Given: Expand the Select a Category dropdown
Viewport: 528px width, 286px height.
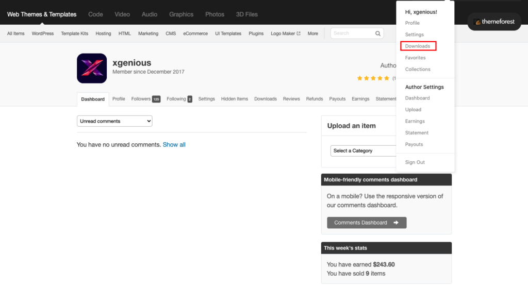Looking at the screenshot, I should (x=364, y=151).
